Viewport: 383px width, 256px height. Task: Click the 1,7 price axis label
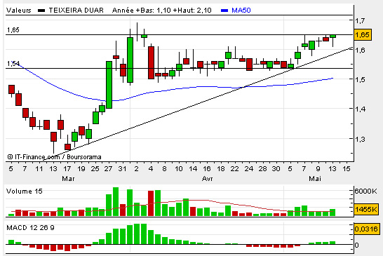click(x=360, y=21)
